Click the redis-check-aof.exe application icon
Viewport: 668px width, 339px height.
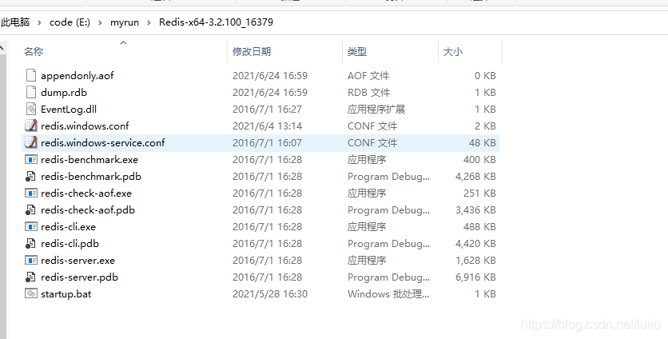pyautogui.click(x=30, y=193)
